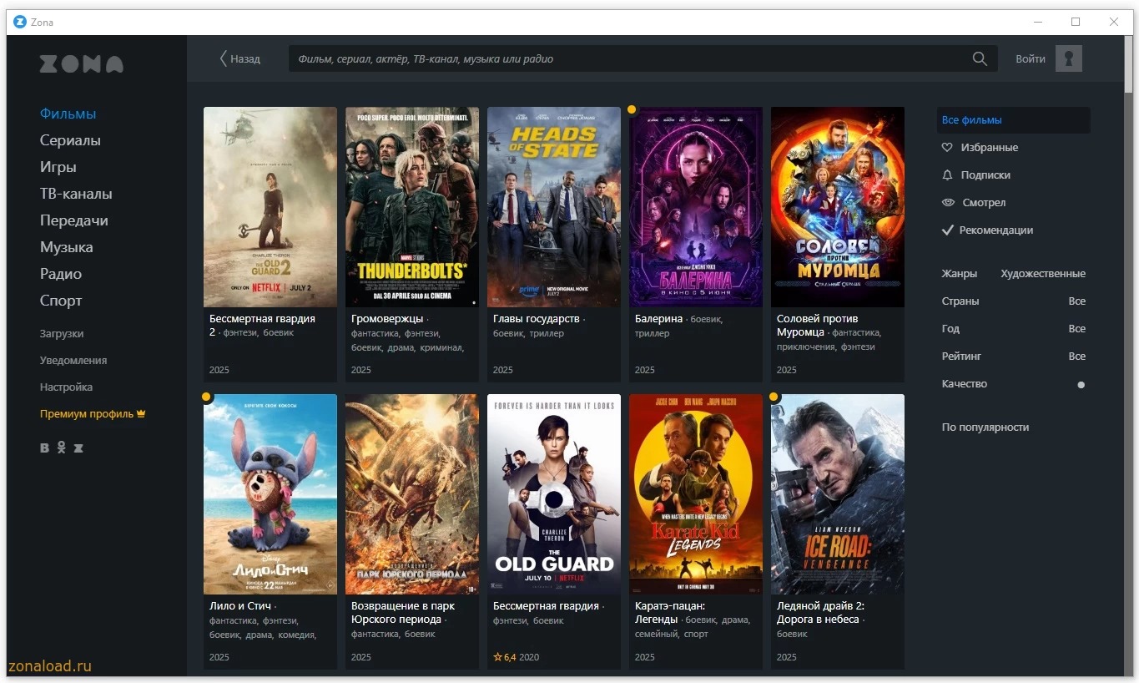Toggle the Рекомендации checkmark filter

tap(947, 230)
